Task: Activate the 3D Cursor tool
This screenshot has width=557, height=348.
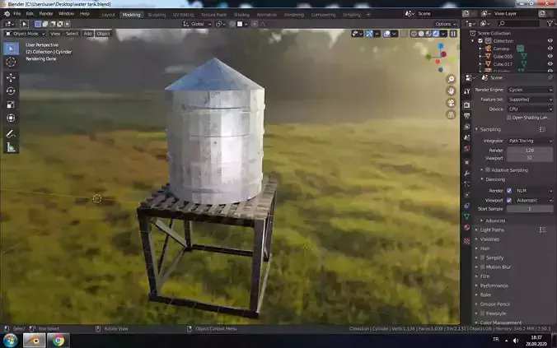Action: [x=11, y=62]
